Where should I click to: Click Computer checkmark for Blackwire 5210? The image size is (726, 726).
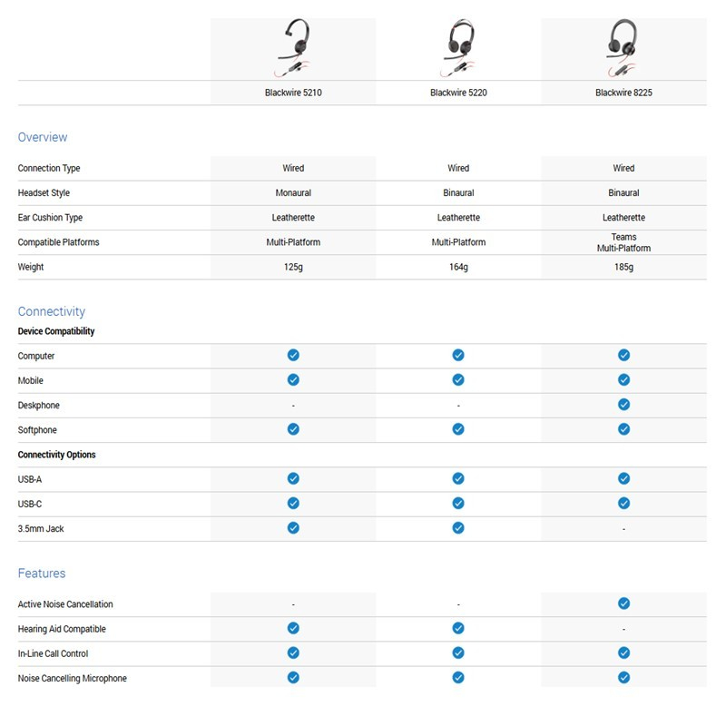tap(293, 356)
